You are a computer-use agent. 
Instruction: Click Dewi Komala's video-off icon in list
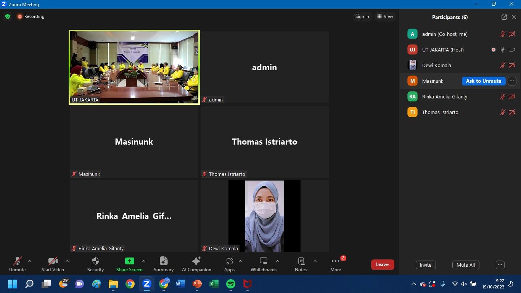coord(512,65)
